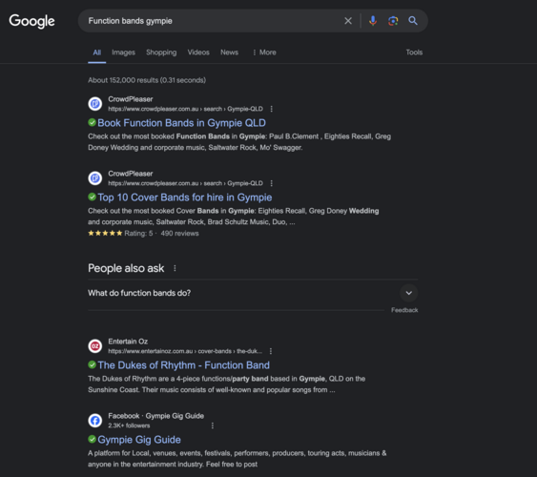Open the More search categories menu

[x=264, y=52]
